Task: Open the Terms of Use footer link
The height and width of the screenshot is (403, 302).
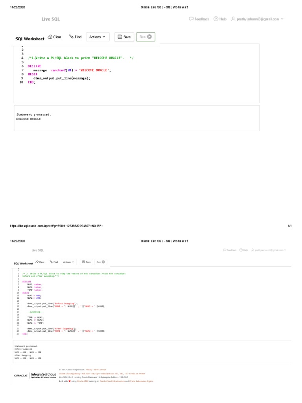Action: (100, 370)
